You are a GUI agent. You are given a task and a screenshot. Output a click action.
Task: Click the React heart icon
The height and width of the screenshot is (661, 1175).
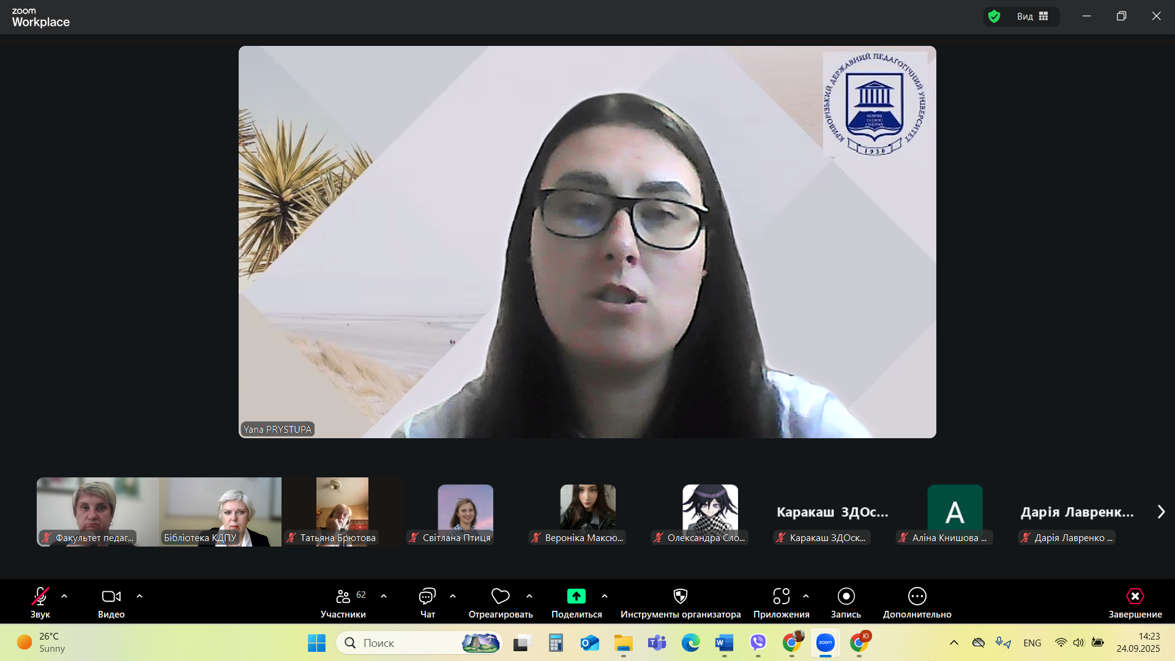tap(500, 596)
